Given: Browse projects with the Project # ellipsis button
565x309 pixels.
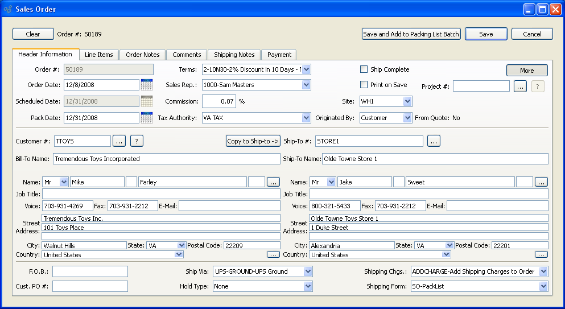Looking at the screenshot, I should pyautogui.click(x=520, y=86).
